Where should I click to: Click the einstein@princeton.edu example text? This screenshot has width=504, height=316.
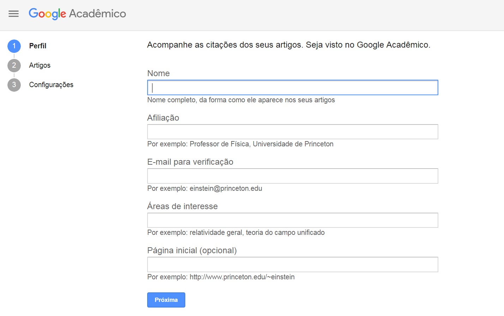click(205, 188)
